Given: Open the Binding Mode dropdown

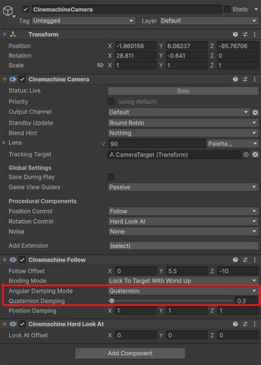Looking at the screenshot, I should click(x=183, y=281).
